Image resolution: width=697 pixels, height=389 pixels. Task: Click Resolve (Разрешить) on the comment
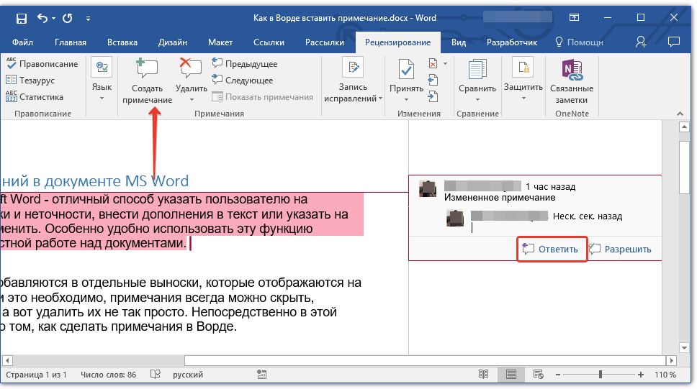pyautogui.click(x=620, y=250)
